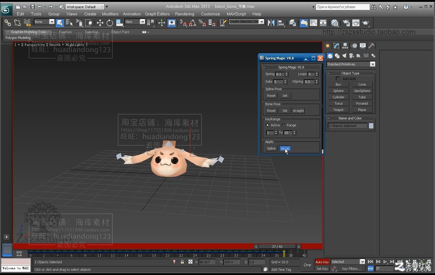Enable the AutoGrid checkbox

[x=338, y=79]
